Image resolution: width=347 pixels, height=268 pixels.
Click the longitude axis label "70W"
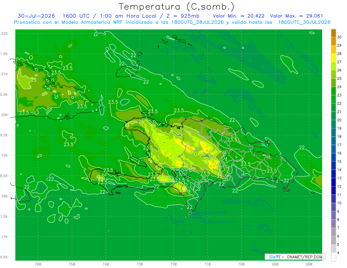click(241, 264)
